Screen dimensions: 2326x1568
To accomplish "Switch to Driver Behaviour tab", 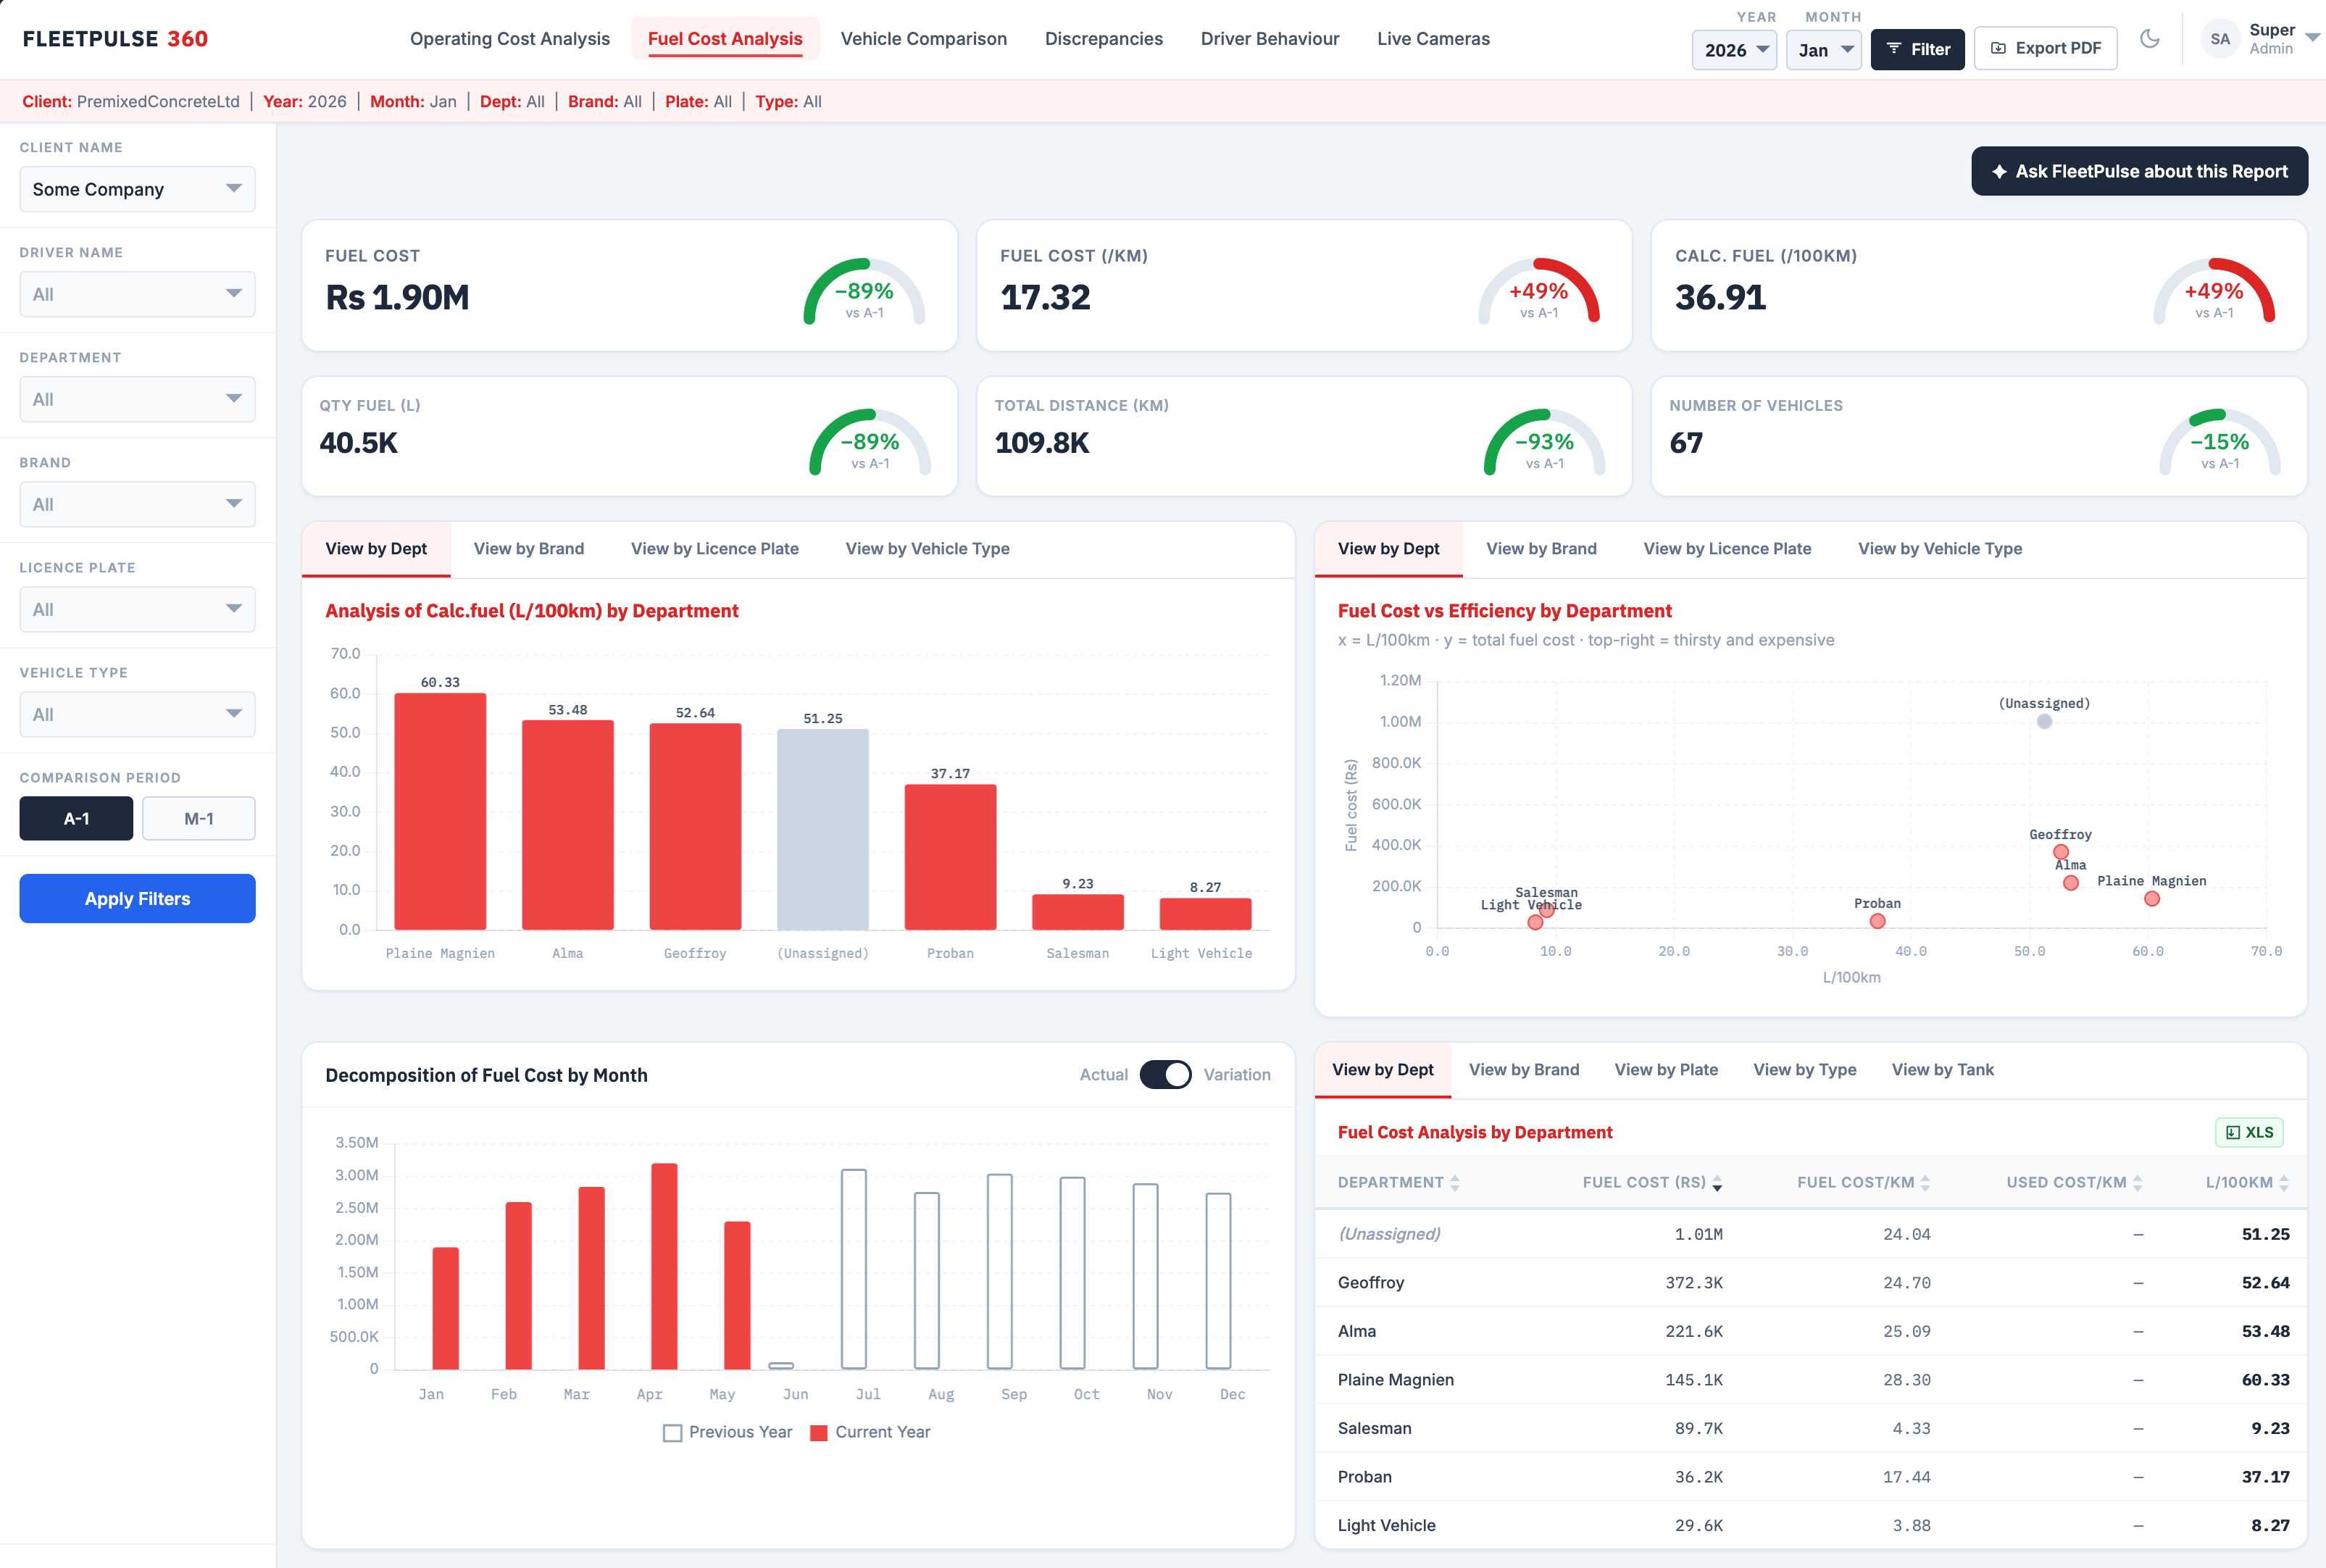I will click(x=1269, y=39).
